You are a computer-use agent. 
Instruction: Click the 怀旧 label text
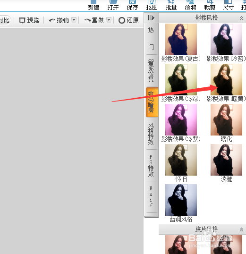coord(181,179)
